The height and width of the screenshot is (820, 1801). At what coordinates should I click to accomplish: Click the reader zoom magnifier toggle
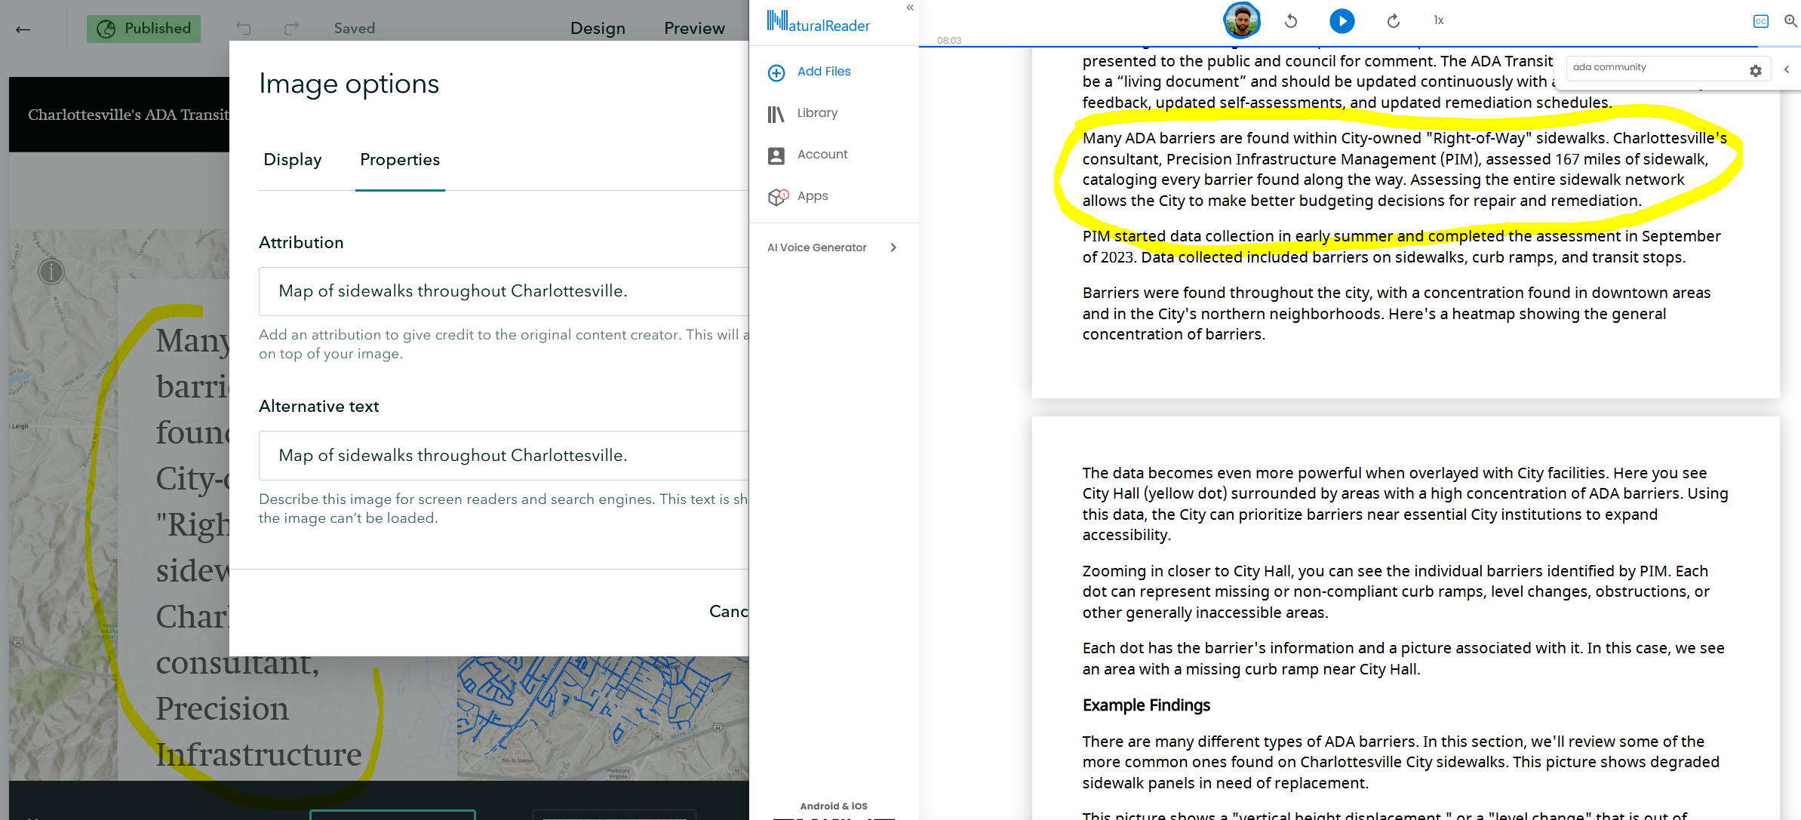pos(1791,20)
